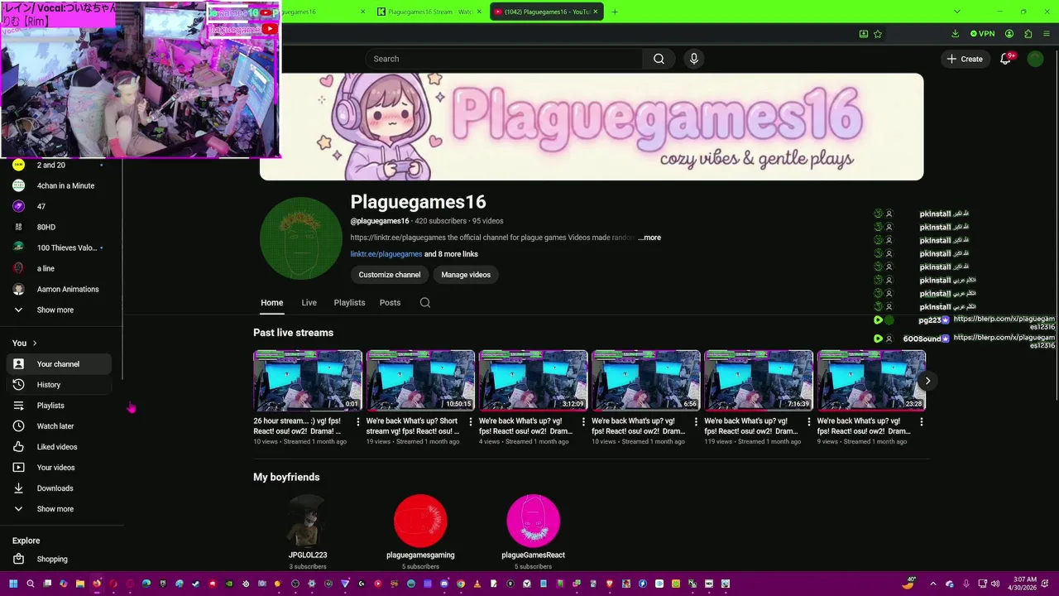1059x596 pixels.
Task: Show the 'and 8 more links' list
Action: coord(451,254)
